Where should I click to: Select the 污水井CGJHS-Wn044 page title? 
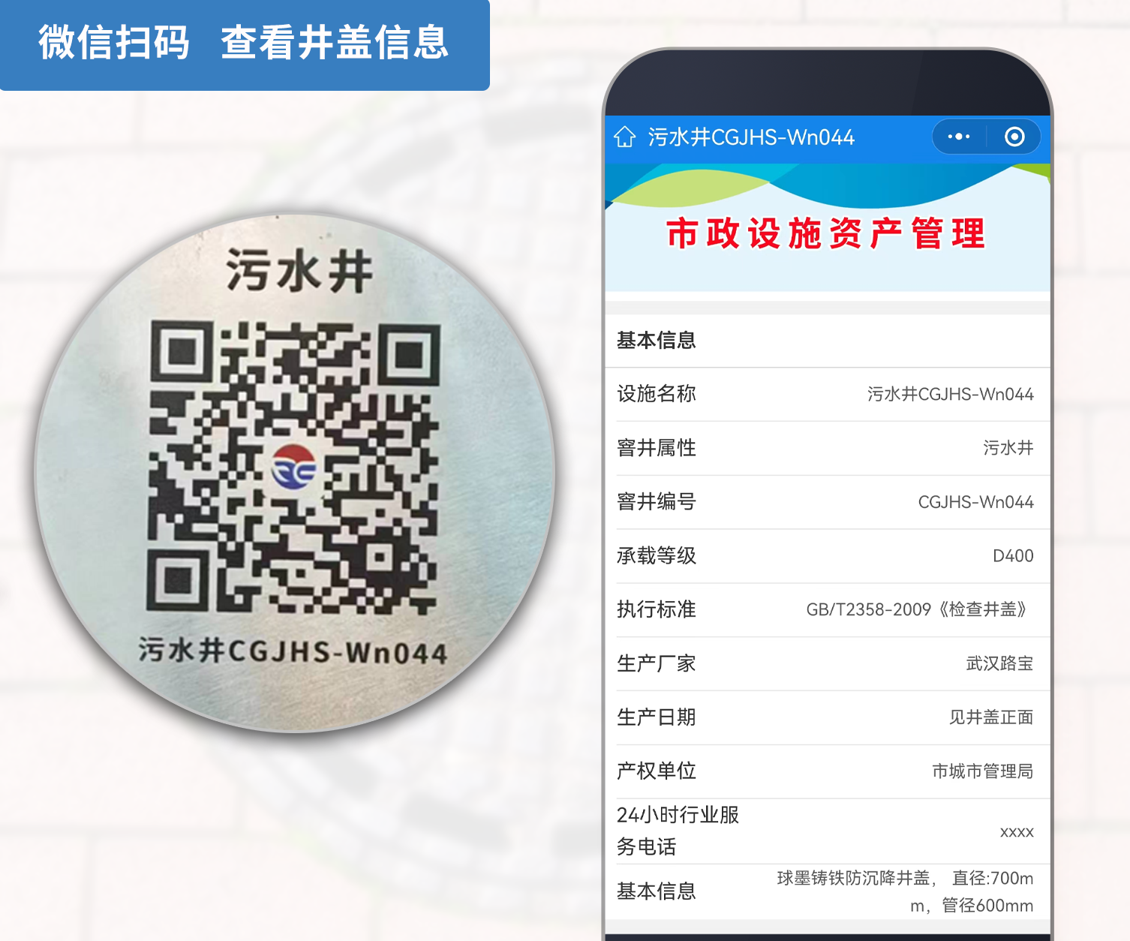click(751, 137)
